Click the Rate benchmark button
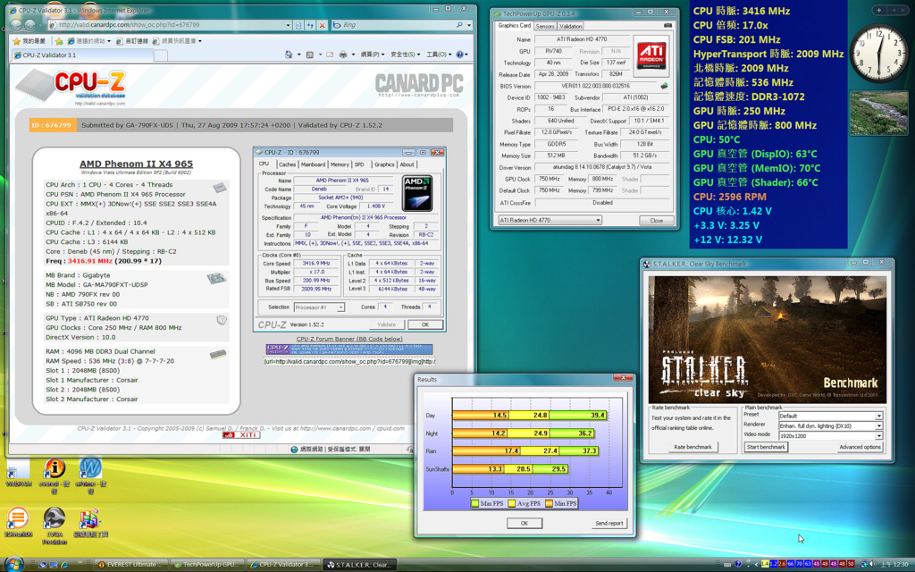This screenshot has height=572, width=915. coord(693,447)
